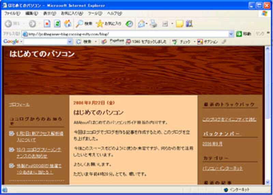Click the Google toolbar search (検索) button
This screenshot has width=273, height=195.
click(x=84, y=42)
